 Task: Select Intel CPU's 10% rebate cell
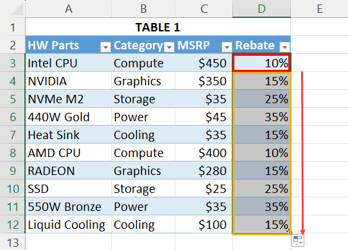[x=262, y=63]
